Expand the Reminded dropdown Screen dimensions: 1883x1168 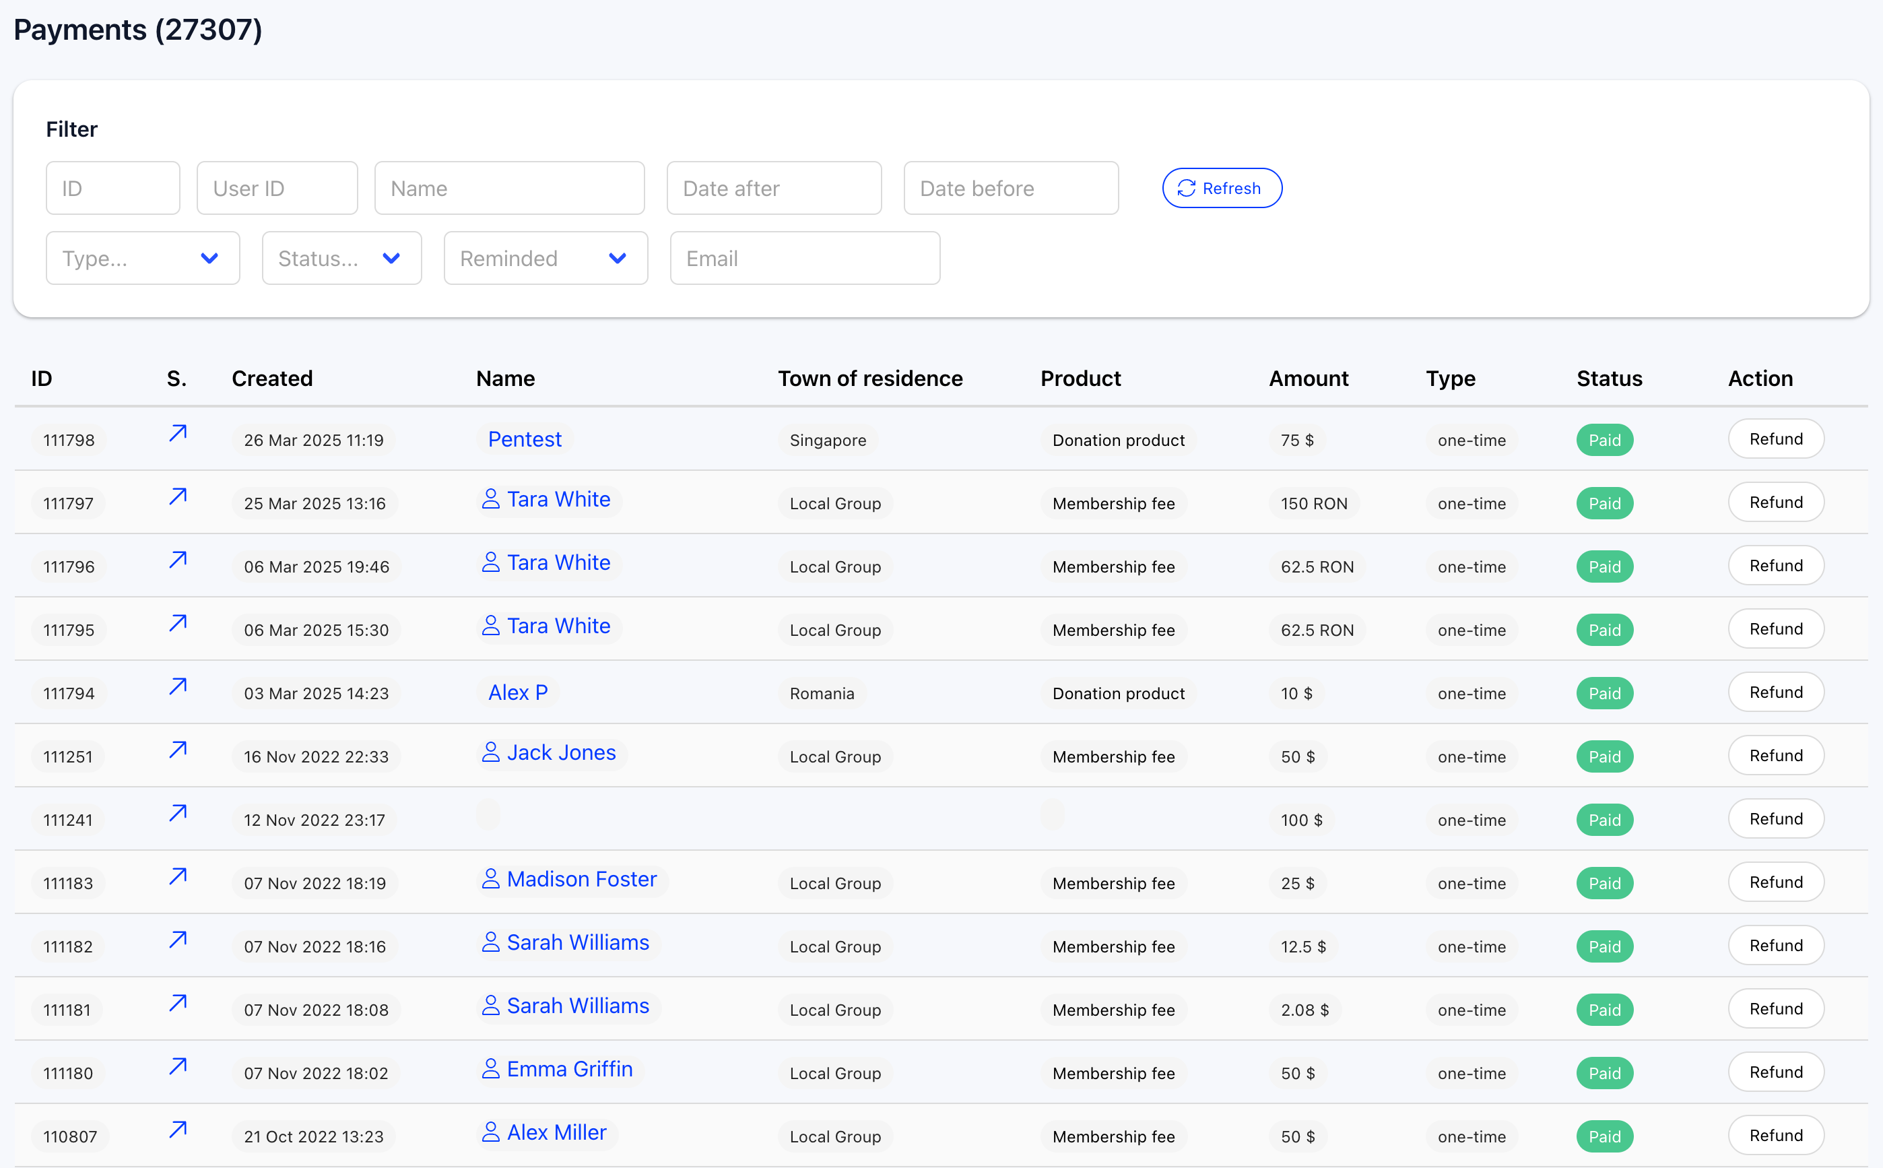tap(546, 258)
